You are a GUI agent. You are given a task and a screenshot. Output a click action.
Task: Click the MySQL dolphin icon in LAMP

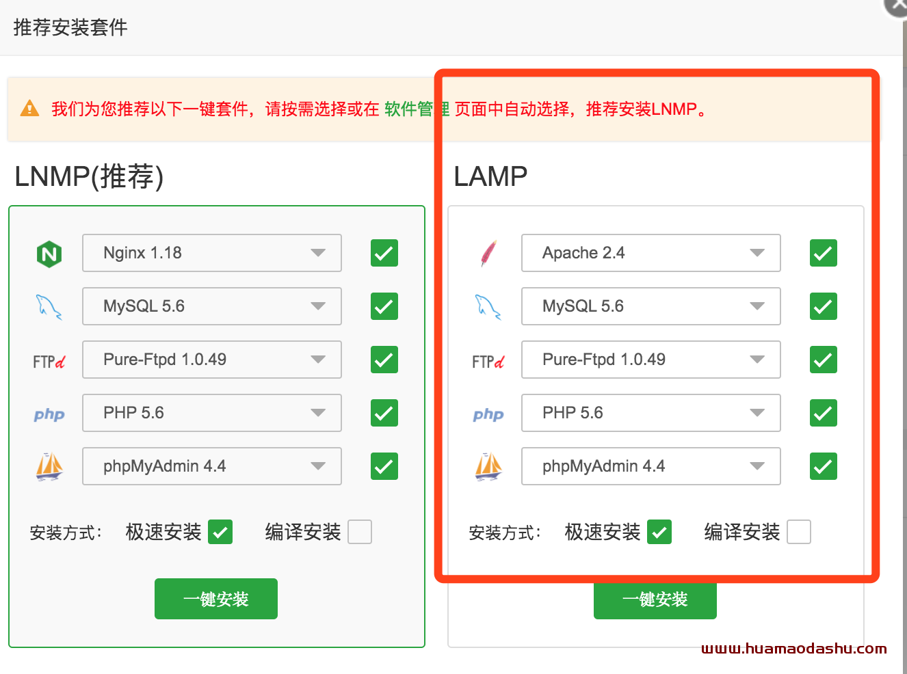488,307
